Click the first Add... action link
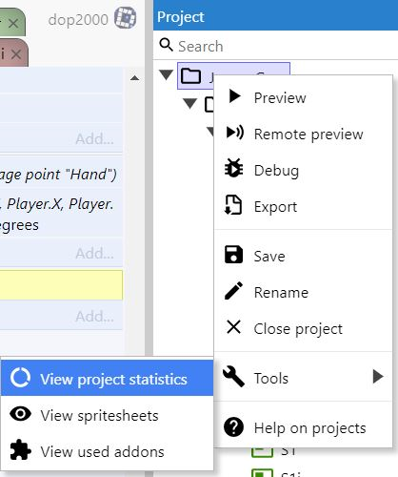This screenshot has height=477, width=398. (x=94, y=139)
